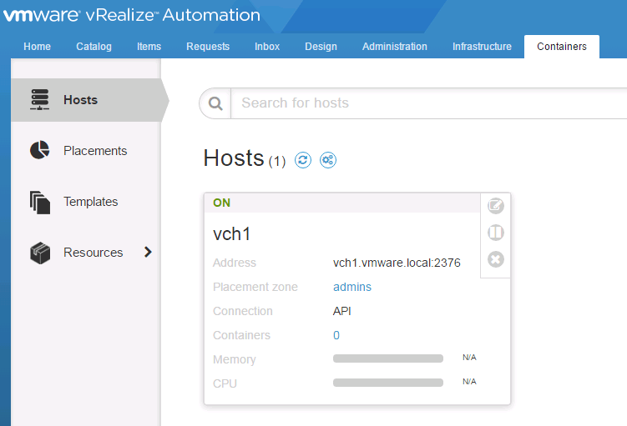Click the remove icon on vch1 card
This screenshot has height=426, width=627.
(495, 259)
